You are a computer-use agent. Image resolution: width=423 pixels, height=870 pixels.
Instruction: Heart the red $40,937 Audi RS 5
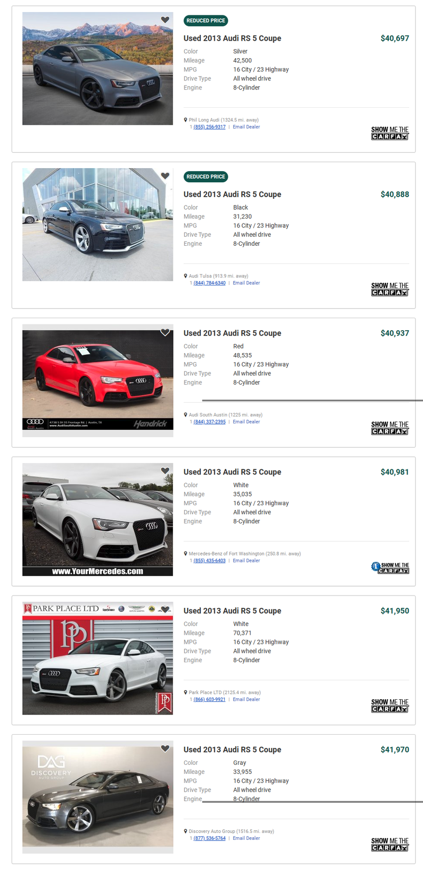165,332
